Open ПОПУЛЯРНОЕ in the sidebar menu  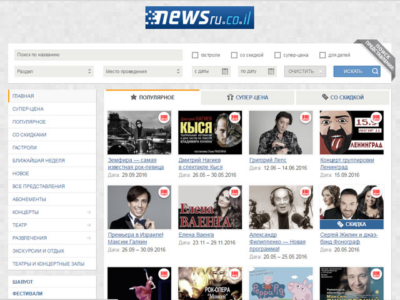tap(52, 122)
